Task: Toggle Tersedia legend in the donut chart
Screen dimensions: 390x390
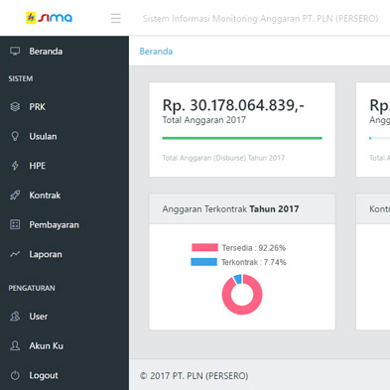Action: pos(238,248)
